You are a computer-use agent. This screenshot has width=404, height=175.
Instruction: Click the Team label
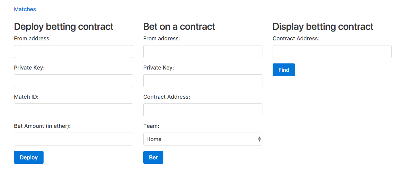(151, 126)
